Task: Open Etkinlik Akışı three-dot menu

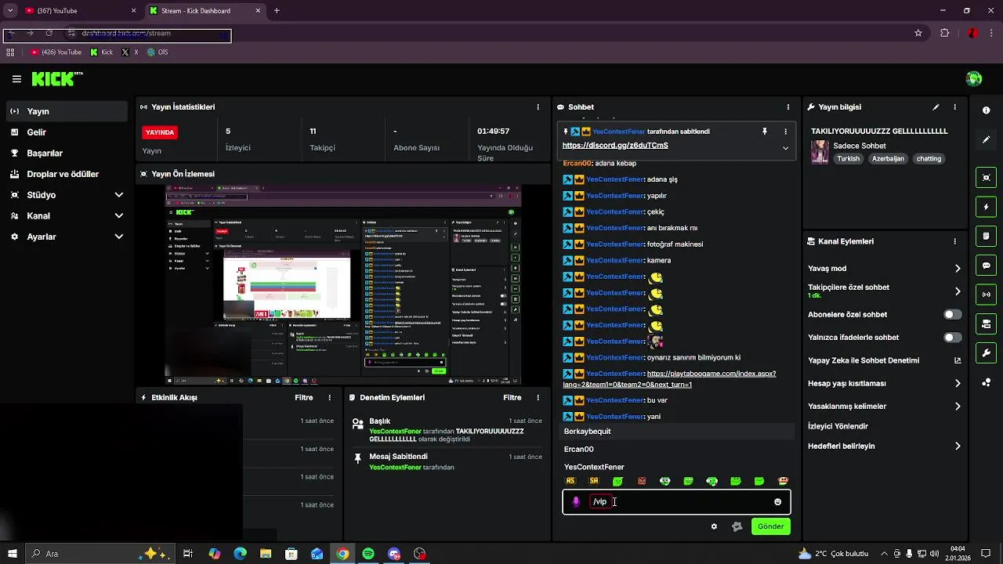Action: point(330,398)
